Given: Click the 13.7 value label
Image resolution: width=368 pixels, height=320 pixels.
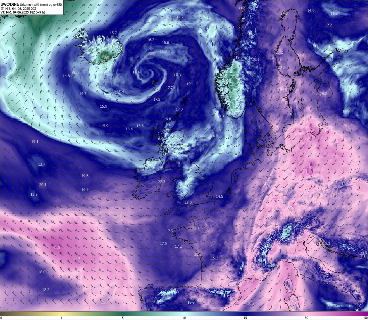Looking at the screenshot, I should [x=42, y=164].
